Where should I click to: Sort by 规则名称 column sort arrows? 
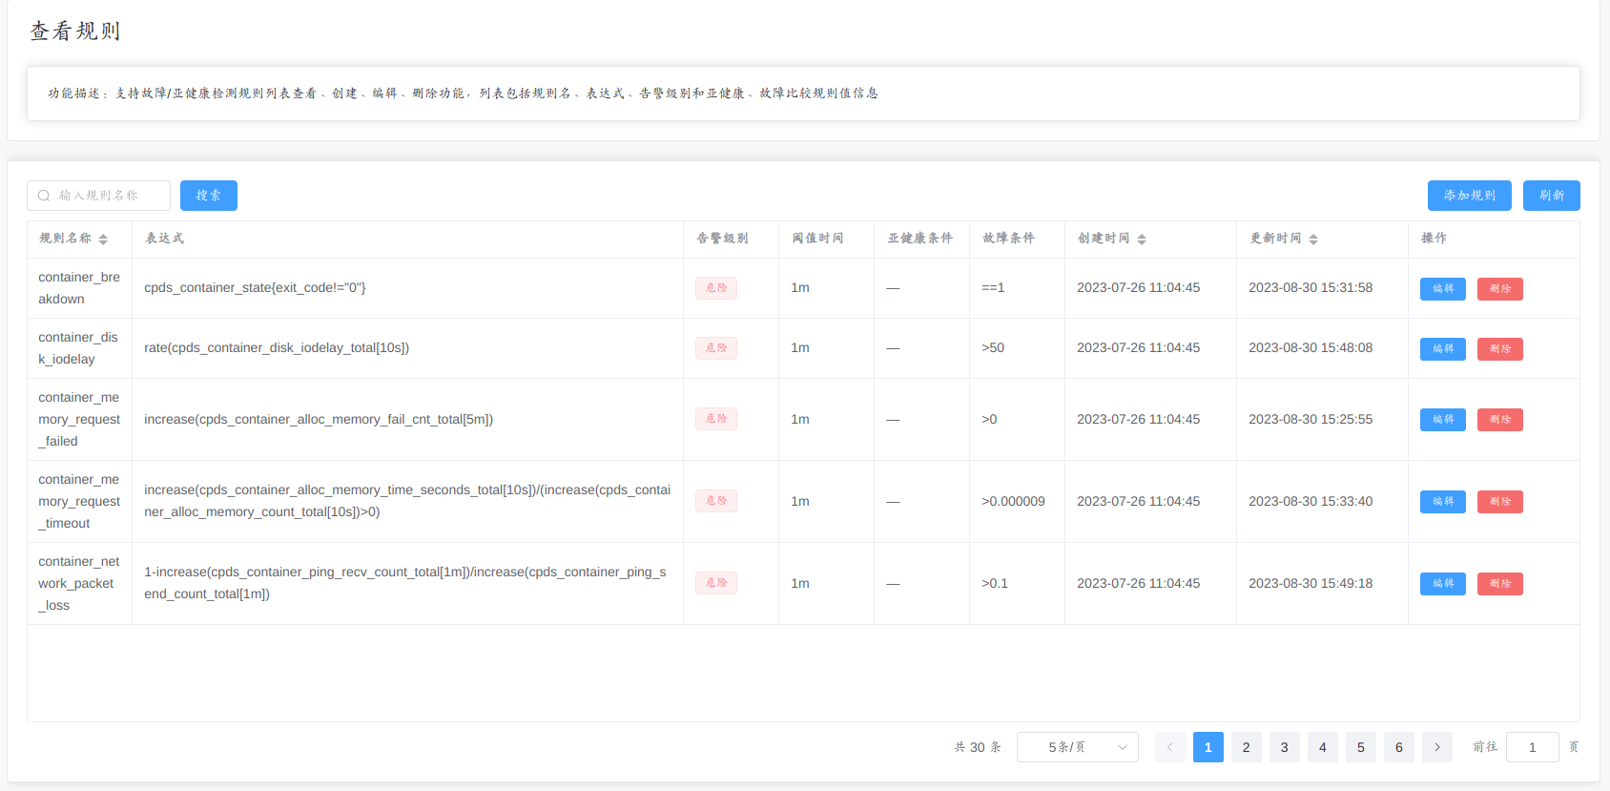point(103,239)
